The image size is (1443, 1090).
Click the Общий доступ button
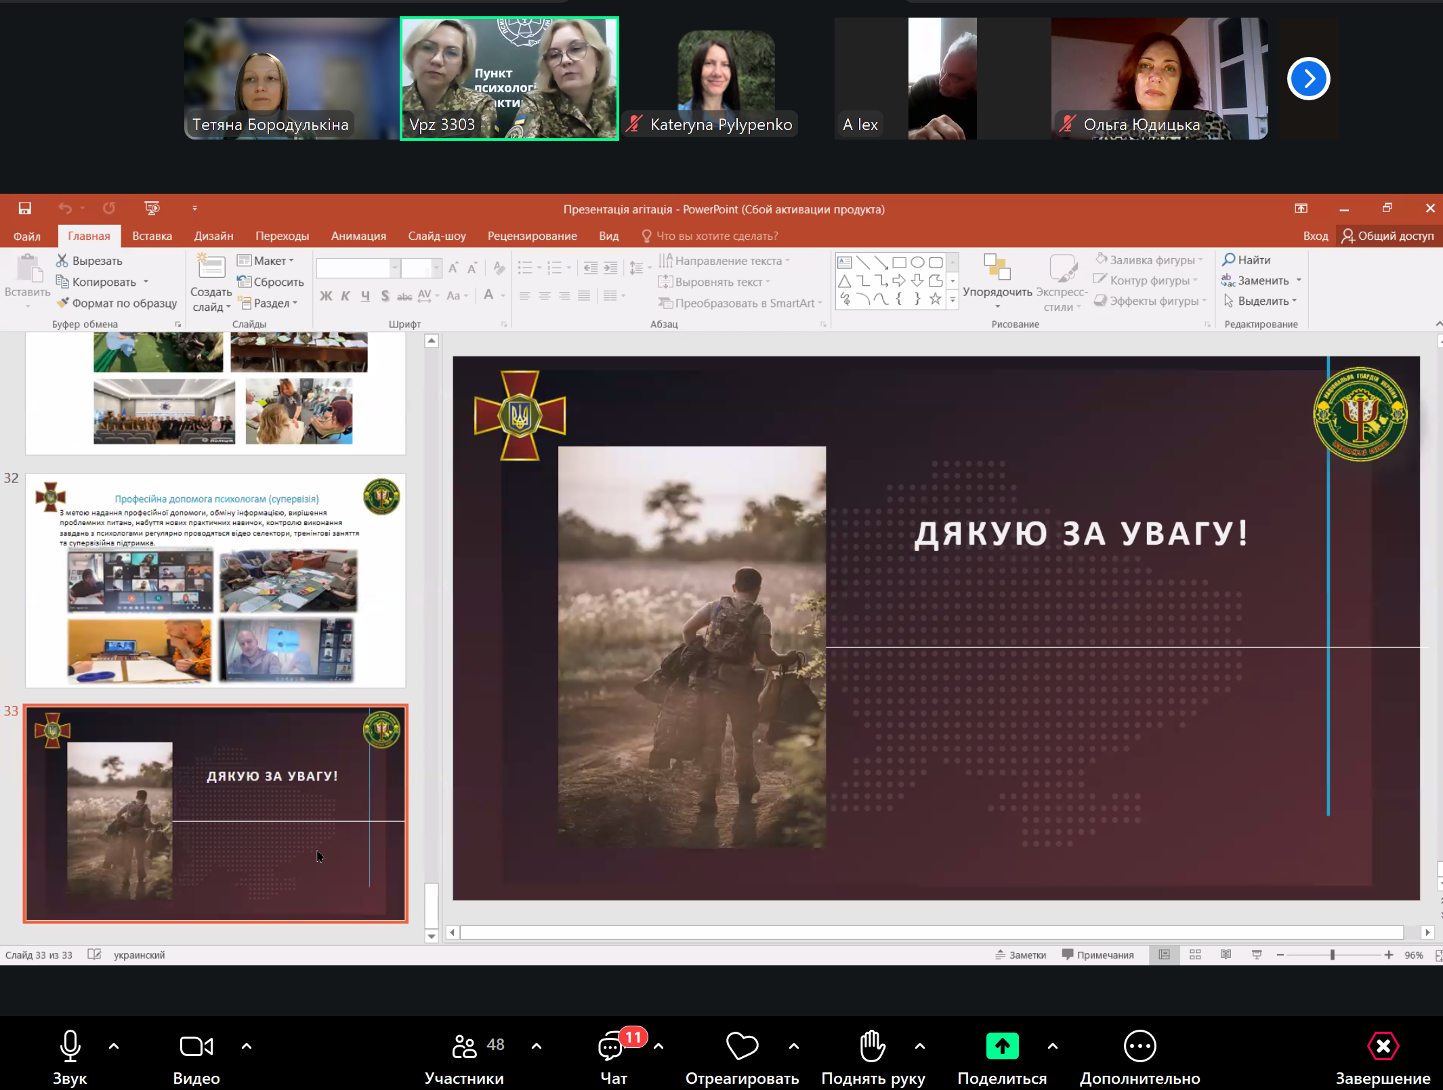click(1387, 236)
